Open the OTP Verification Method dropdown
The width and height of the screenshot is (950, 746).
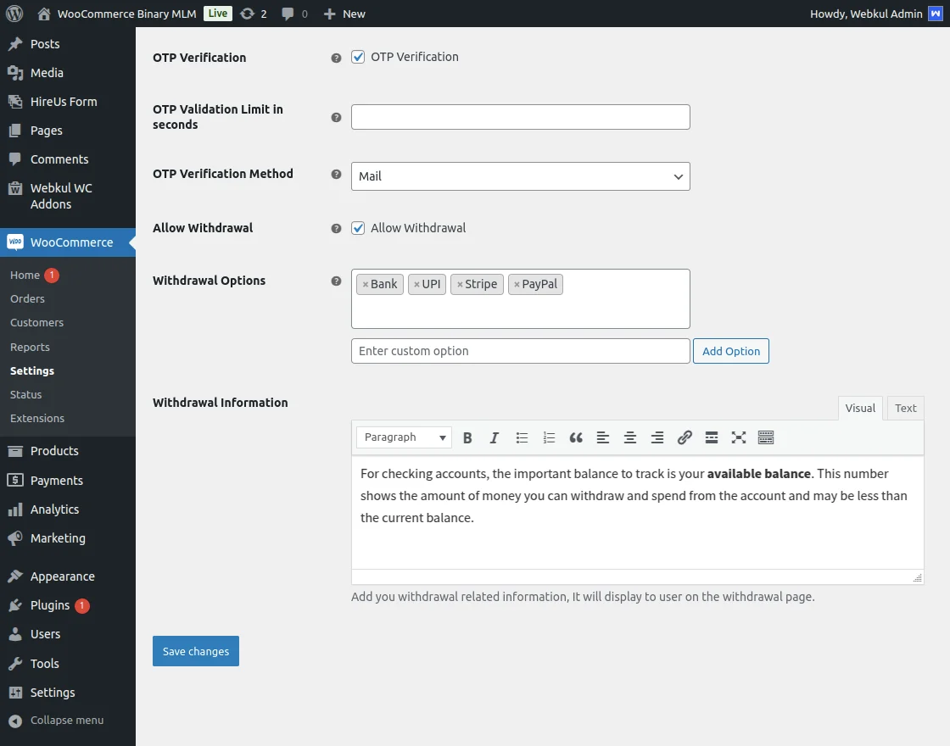(520, 176)
